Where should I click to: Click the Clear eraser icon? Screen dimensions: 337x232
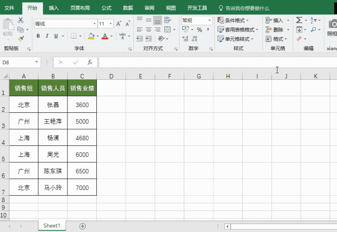point(299,38)
